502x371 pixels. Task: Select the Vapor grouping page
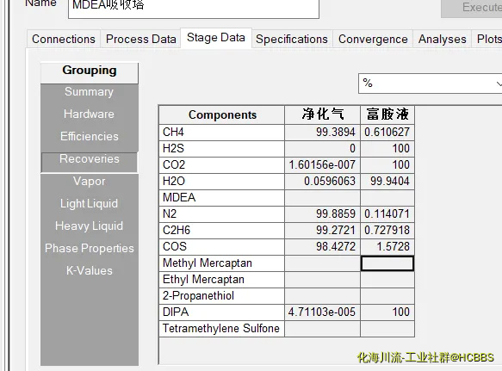click(x=90, y=181)
